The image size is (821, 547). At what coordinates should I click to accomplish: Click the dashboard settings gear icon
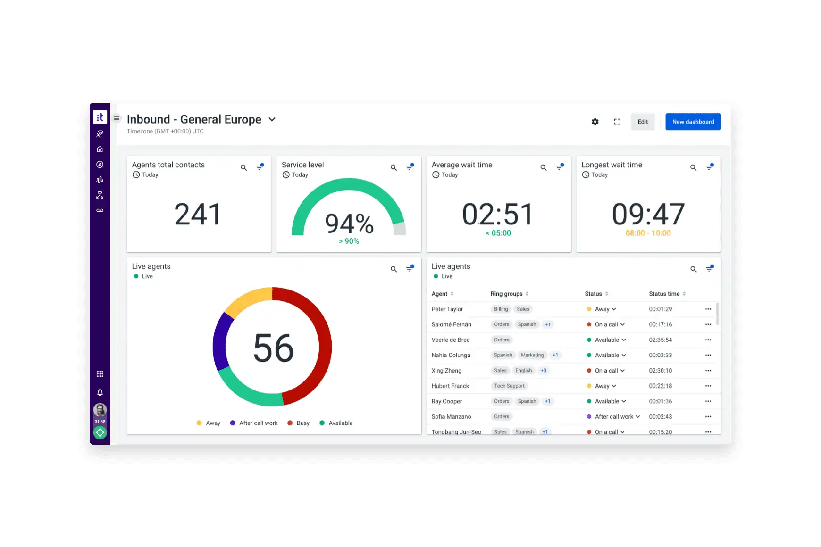(x=595, y=122)
